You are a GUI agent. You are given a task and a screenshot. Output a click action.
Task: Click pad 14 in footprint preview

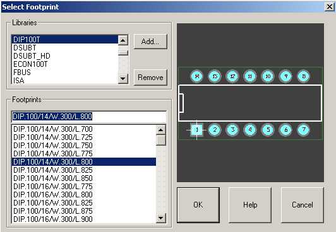tap(196, 76)
